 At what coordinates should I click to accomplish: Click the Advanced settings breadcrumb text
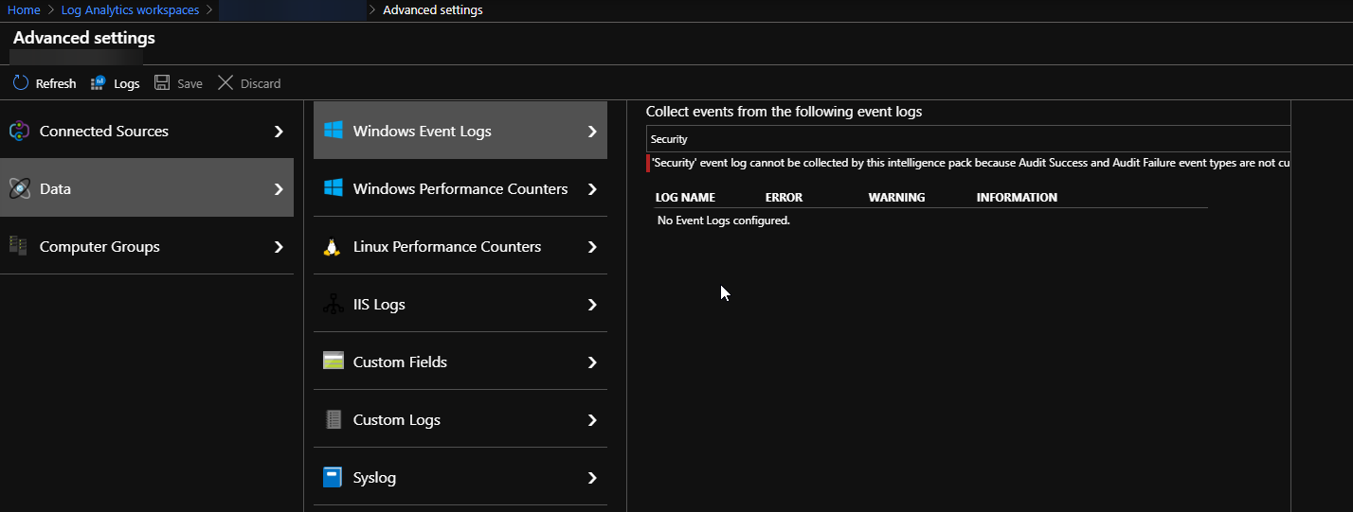pyautogui.click(x=432, y=9)
